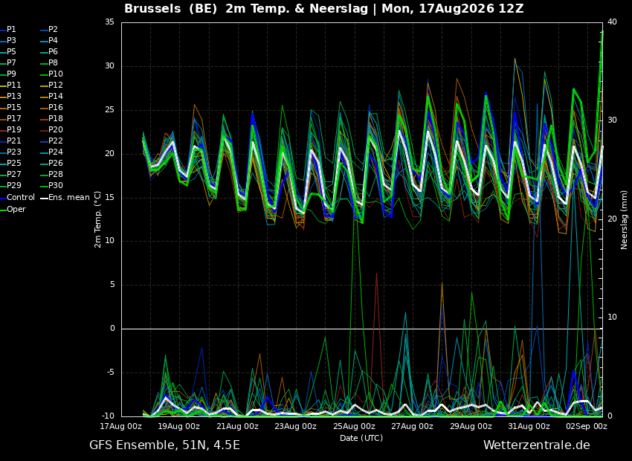The width and height of the screenshot is (632, 461).
Task: Select the '21Aug 00z' date label
Action: (237, 426)
